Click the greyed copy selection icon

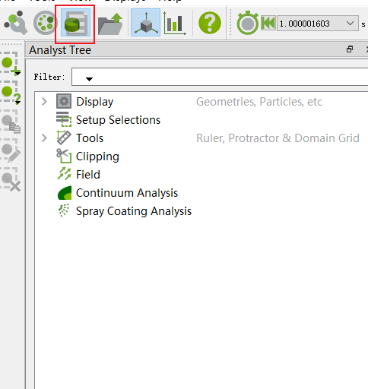pos(11,122)
